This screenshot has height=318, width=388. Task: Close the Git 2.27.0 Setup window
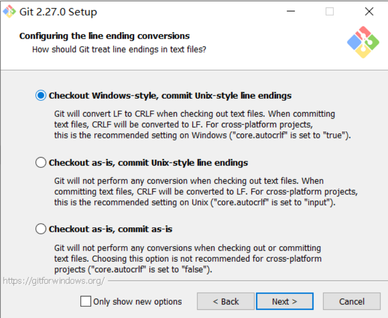point(369,11)
